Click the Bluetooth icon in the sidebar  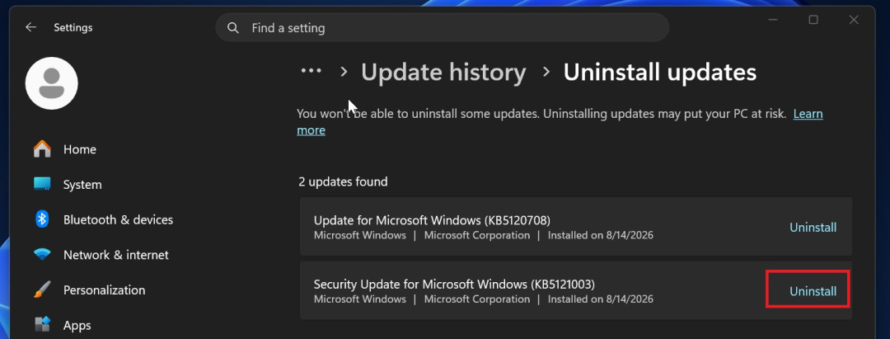42,219
